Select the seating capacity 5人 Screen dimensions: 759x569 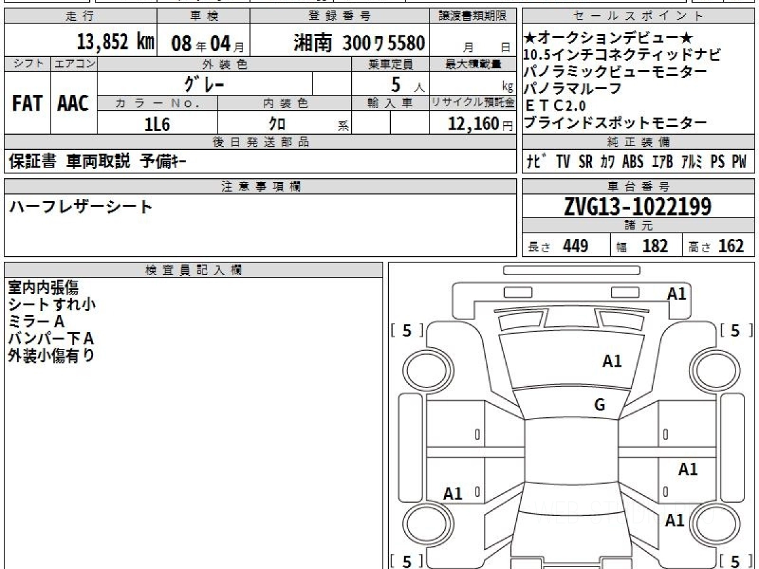pos(409,84)
